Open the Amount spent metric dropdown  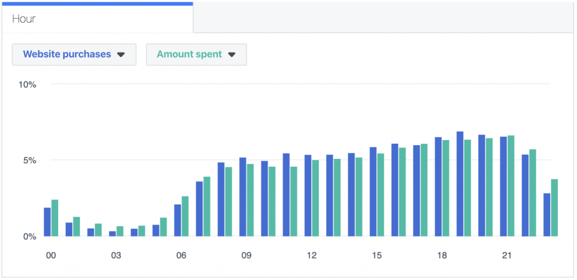[x=197, y=55]
